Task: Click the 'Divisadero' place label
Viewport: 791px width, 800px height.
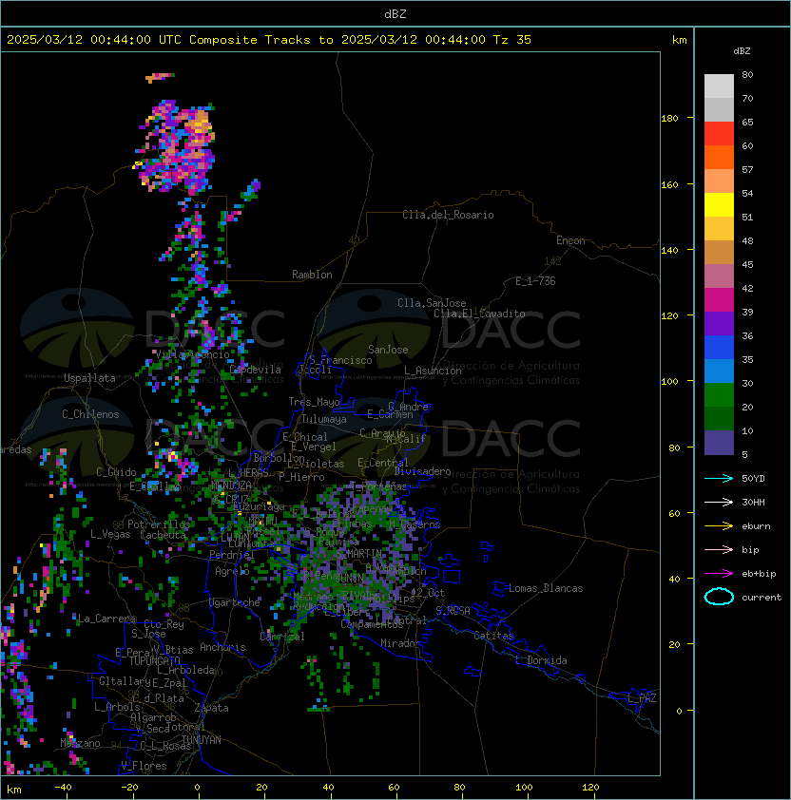Action: click(x=422, y=471)
